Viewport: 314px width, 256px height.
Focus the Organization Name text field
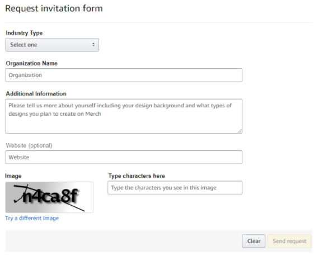point(124,75)
